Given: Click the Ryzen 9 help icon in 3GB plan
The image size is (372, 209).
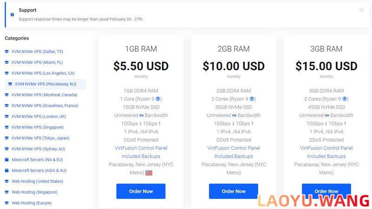Looking at the screenshot, I should coord(345,99).
